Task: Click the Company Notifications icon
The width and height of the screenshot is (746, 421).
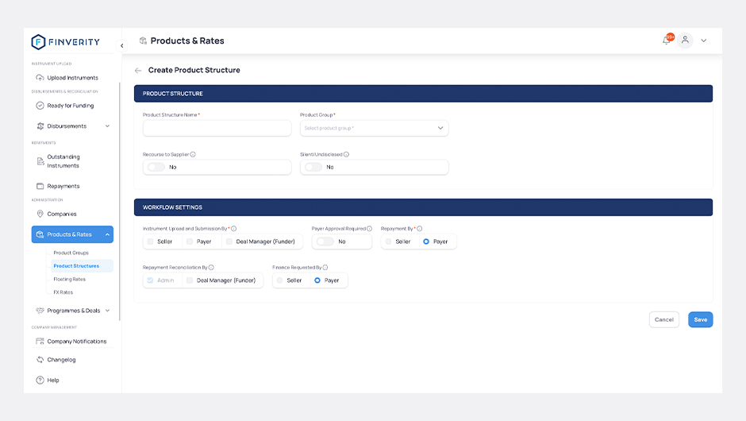Action: coord(40,342)
